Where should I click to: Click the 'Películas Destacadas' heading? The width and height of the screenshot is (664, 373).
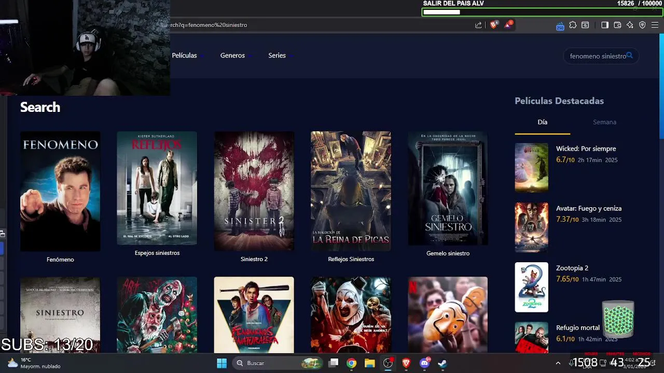[559, 101]
